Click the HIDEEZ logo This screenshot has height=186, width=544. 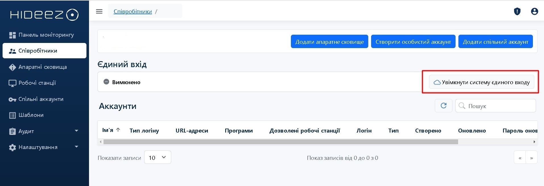pyautogui.click(x=44, y=15)
